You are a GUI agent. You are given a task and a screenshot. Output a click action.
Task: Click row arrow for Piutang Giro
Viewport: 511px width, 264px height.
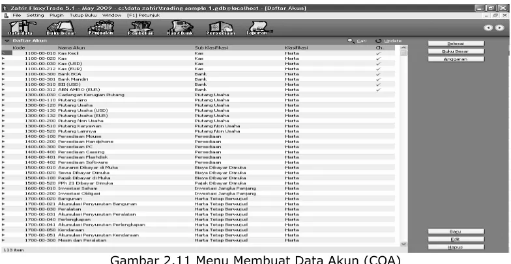[x=4, y=100]
